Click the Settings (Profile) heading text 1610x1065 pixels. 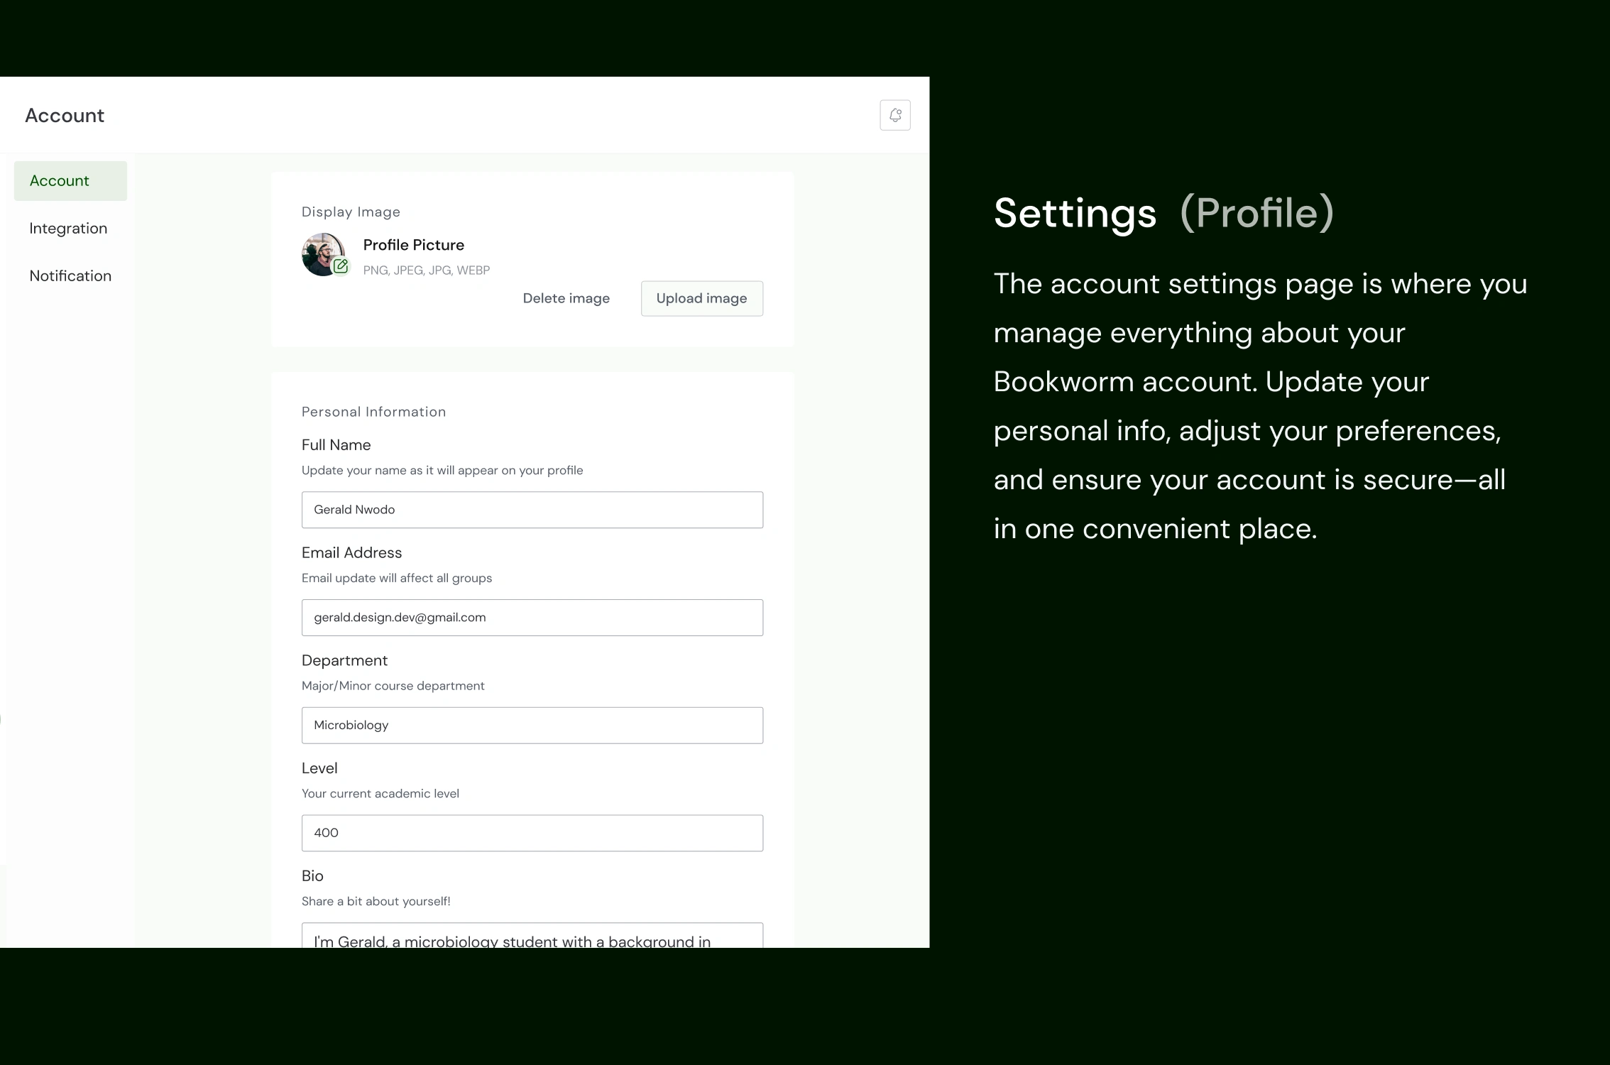(x=1163, y=212)
